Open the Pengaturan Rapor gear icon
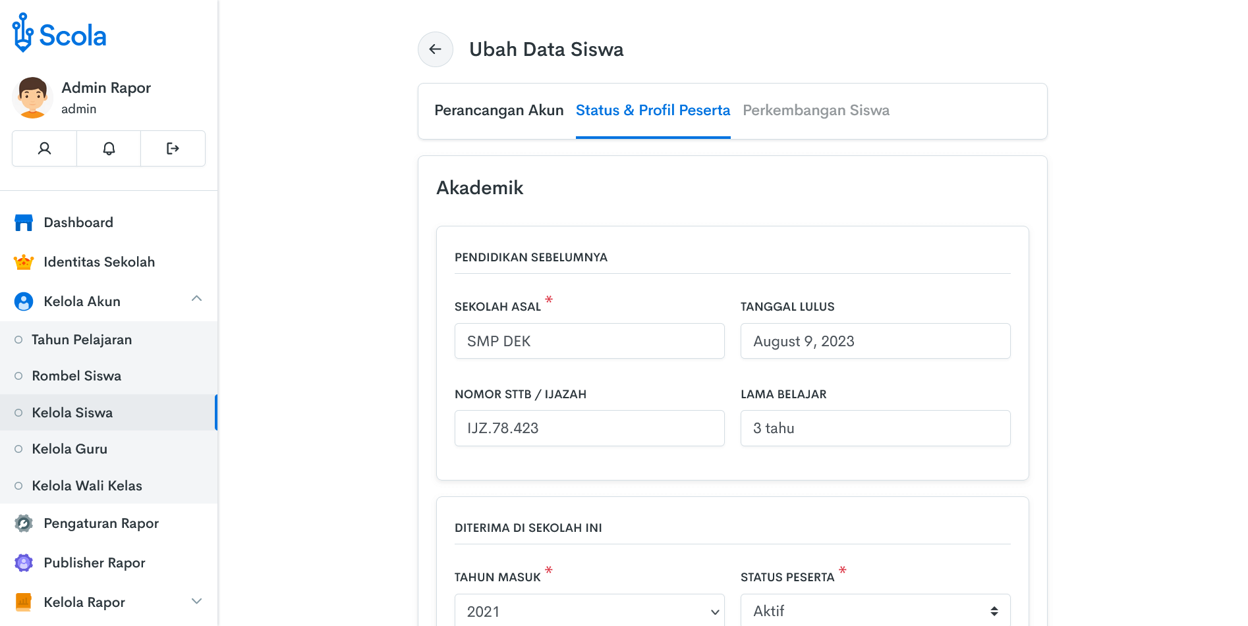The width and height of the screenshot is (1248, 626). point(24,523)
